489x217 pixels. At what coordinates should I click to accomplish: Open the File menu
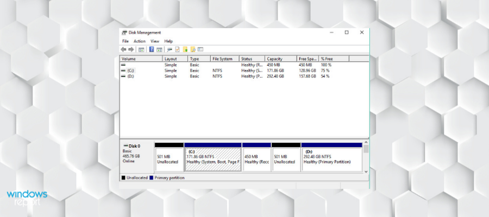126,41
